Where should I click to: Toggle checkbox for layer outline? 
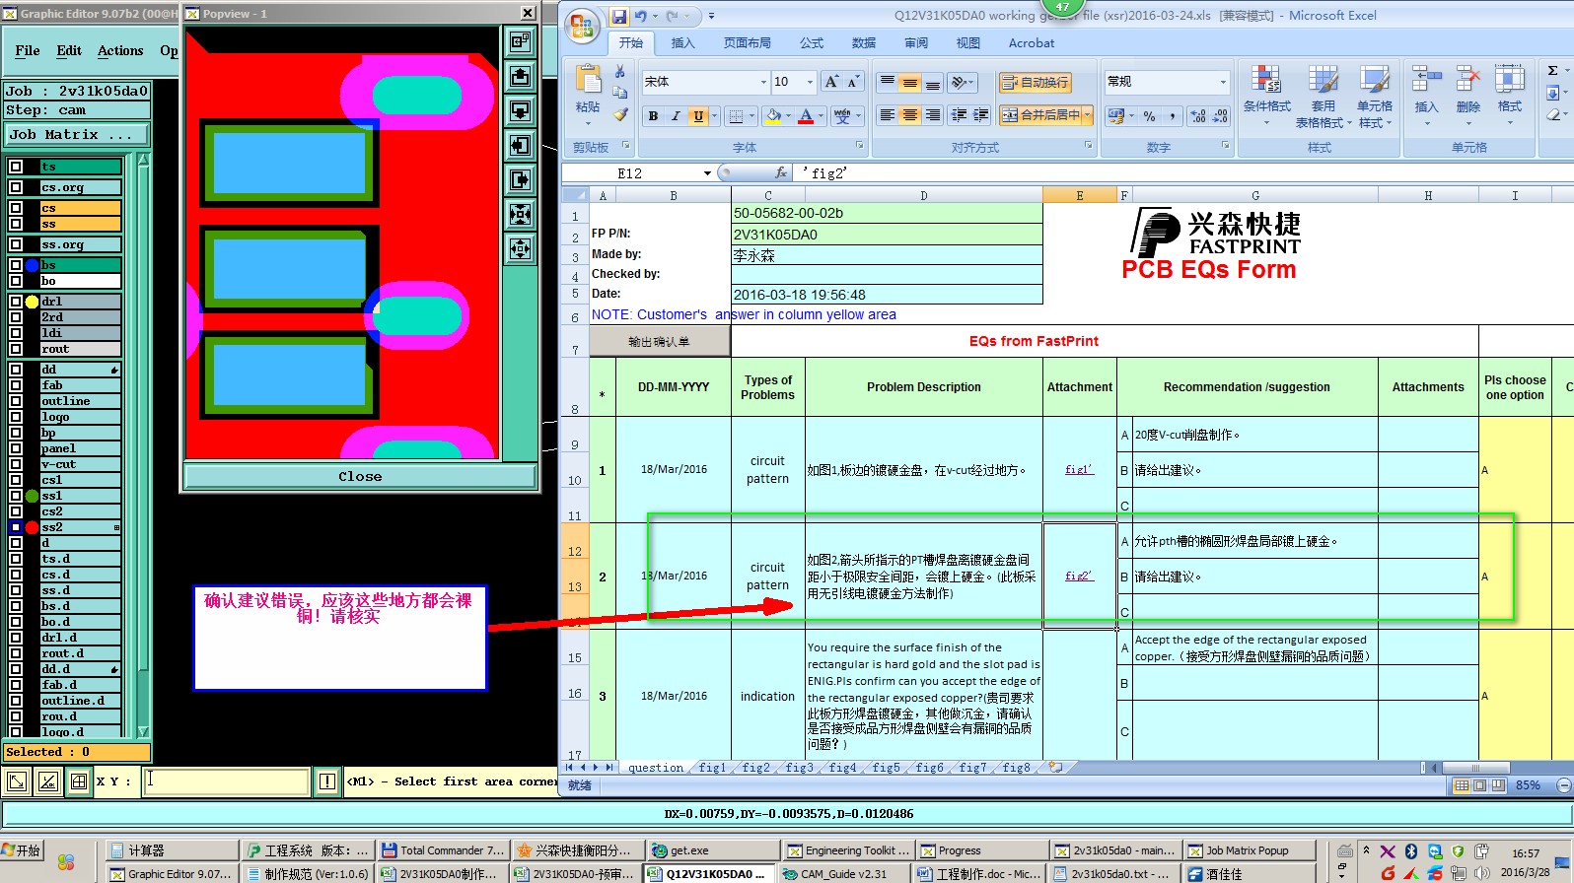(16, 401)
